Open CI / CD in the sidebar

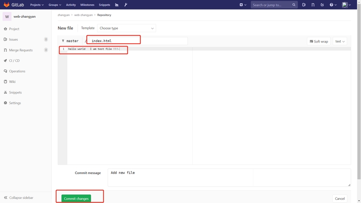[14, 61]
